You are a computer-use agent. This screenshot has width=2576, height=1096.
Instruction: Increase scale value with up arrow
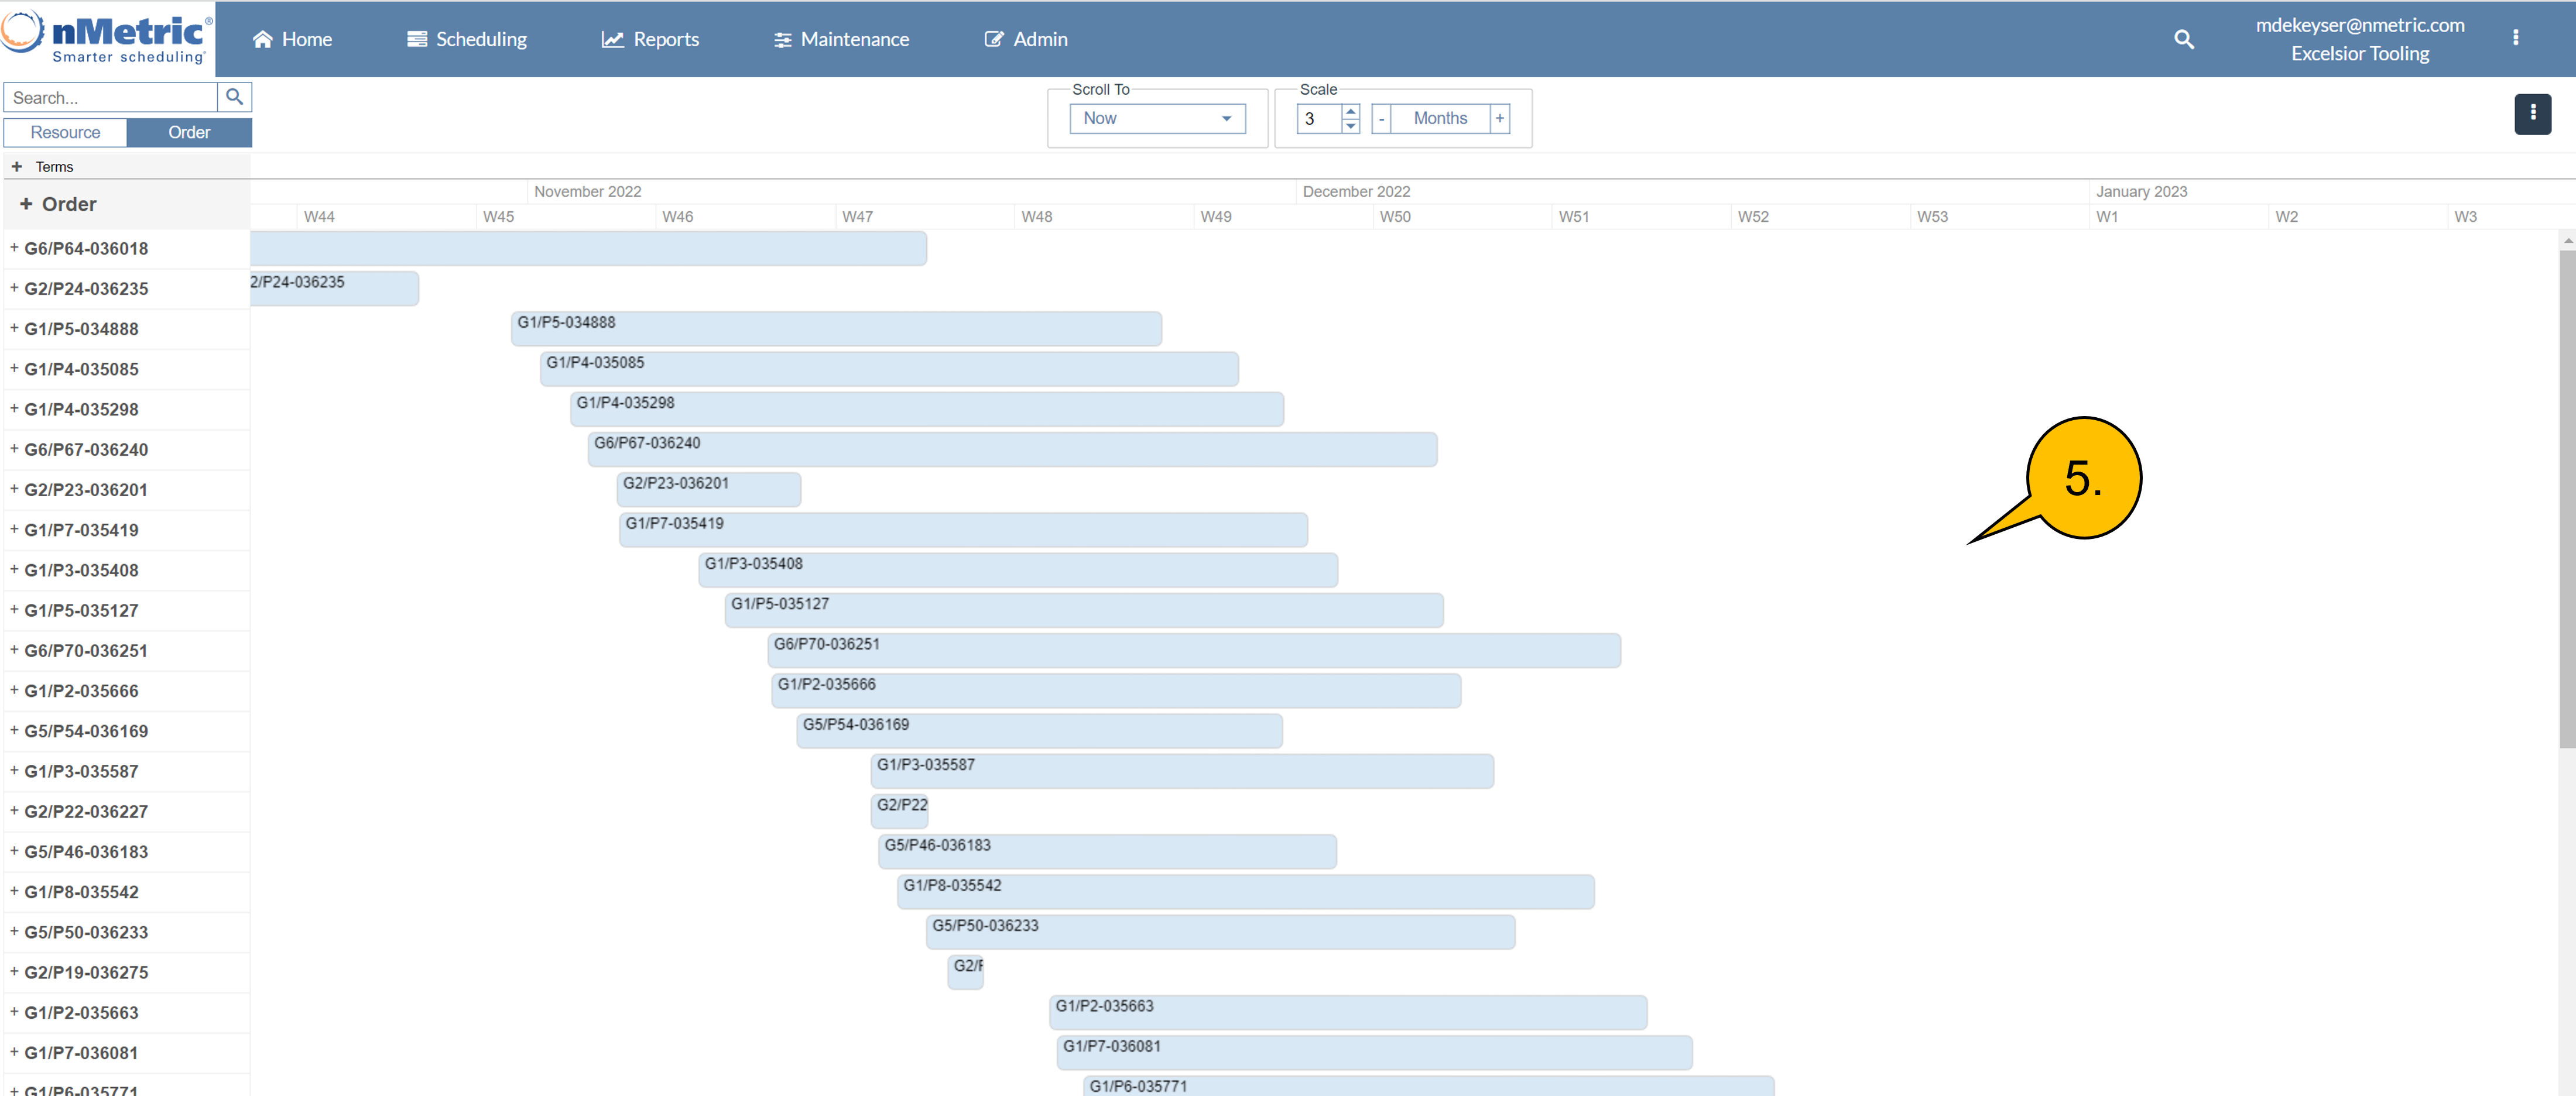1350,111
